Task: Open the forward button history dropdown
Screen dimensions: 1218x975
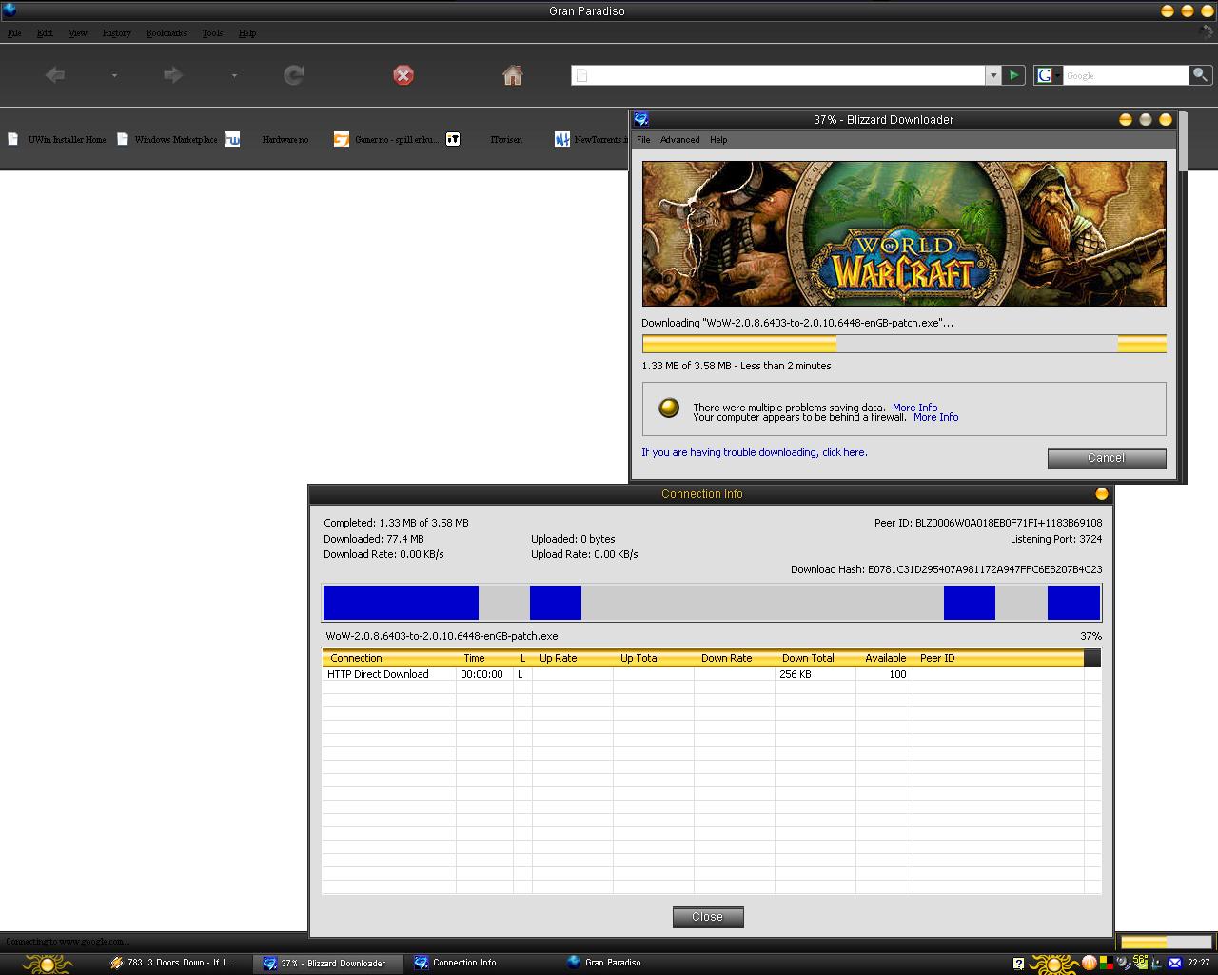Action: (x=234, y=75)
